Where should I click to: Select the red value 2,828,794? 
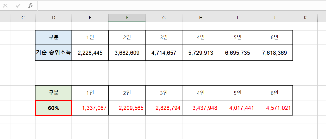tap(164, 108)
